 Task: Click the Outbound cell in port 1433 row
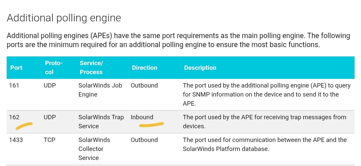point(144,140)
